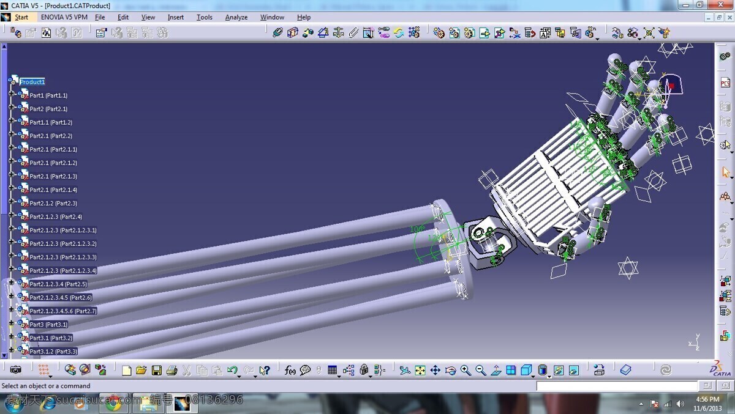Click the Zoom Out magnifier

point(481,370)
